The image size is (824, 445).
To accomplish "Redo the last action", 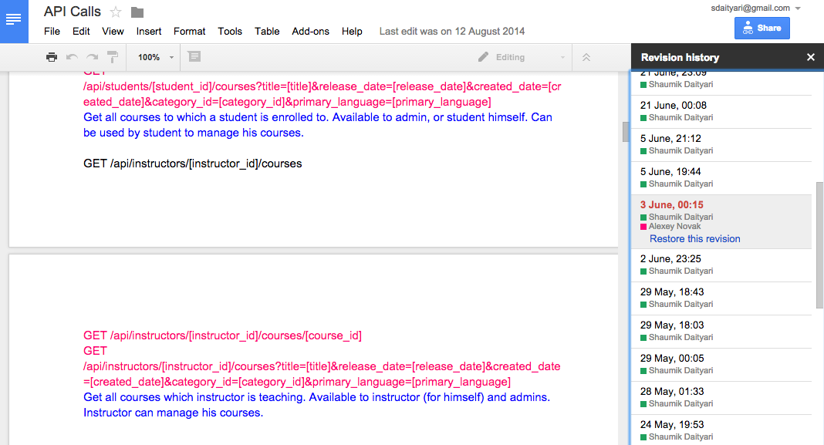I will (93, 57).
